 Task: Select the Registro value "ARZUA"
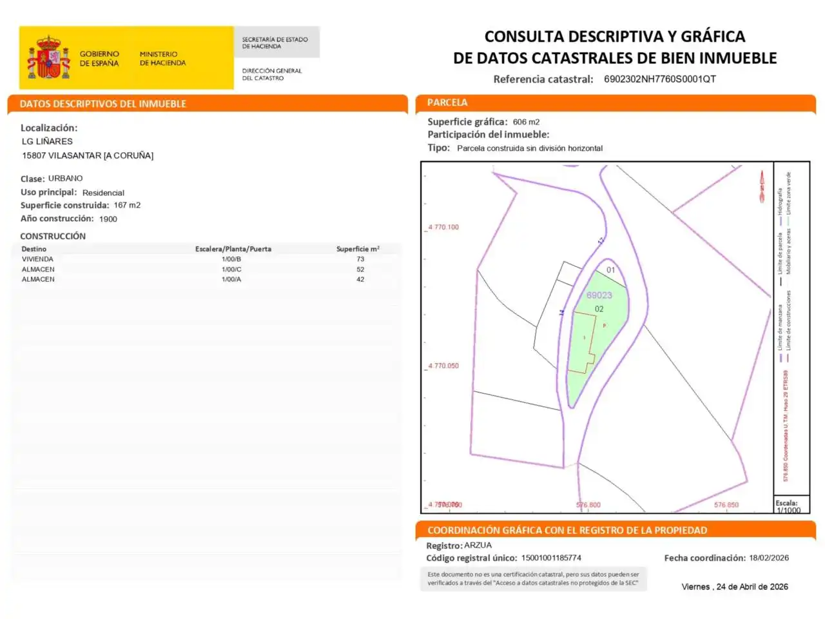click(478, 545)
